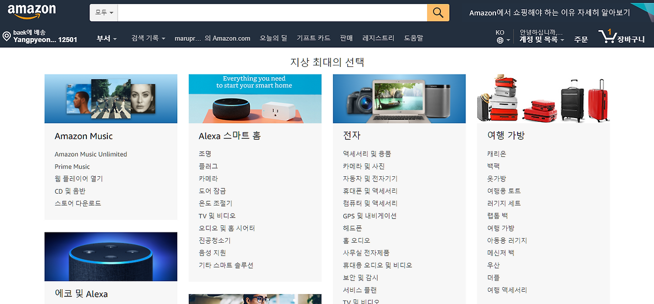
Task: Open CD 및 음반 link
Action: coord(70,191)
